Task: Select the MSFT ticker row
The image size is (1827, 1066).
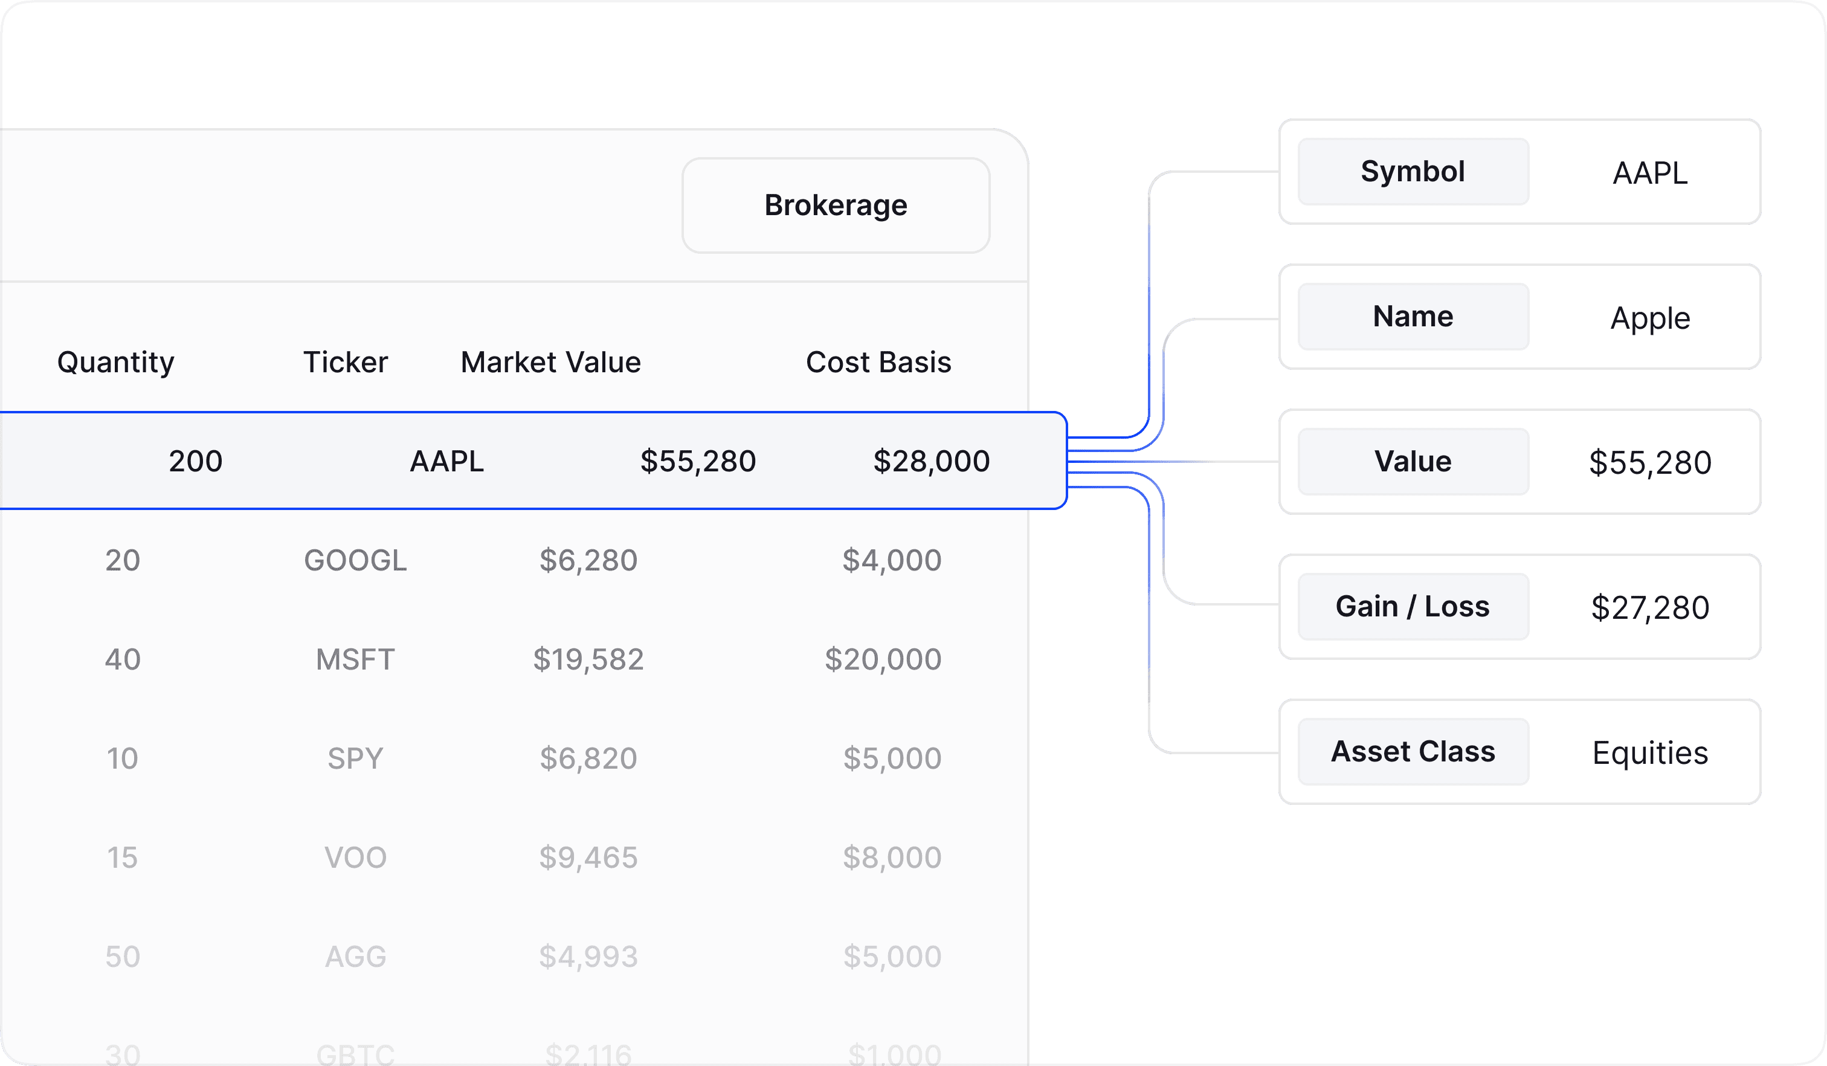Action: pos(355,659)
